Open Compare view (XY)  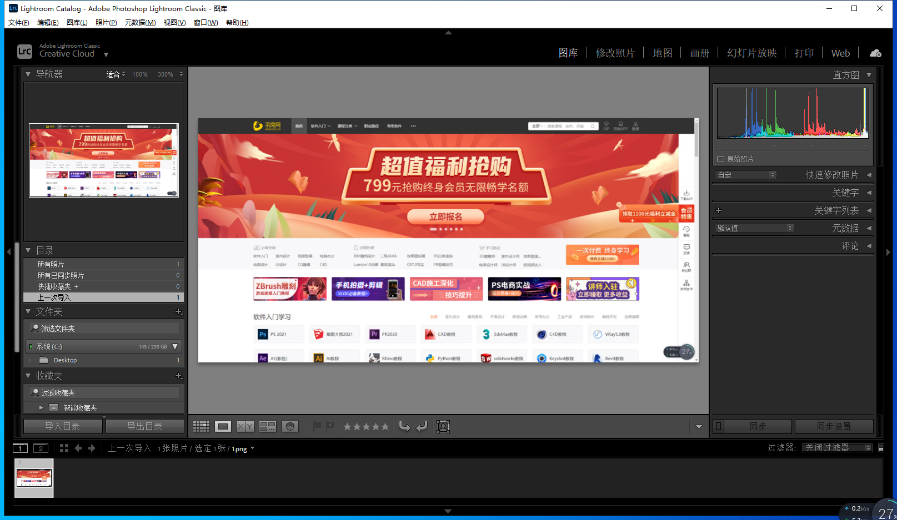(245, 426)
